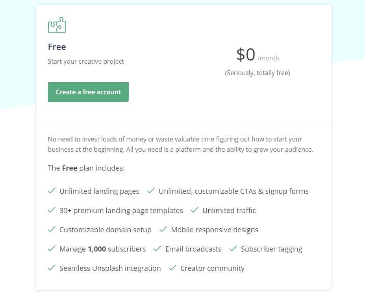The image size is (365, 294).
Task: Click the checkmark next to 30+ premium templates
Action: click(x=52, y=210)
